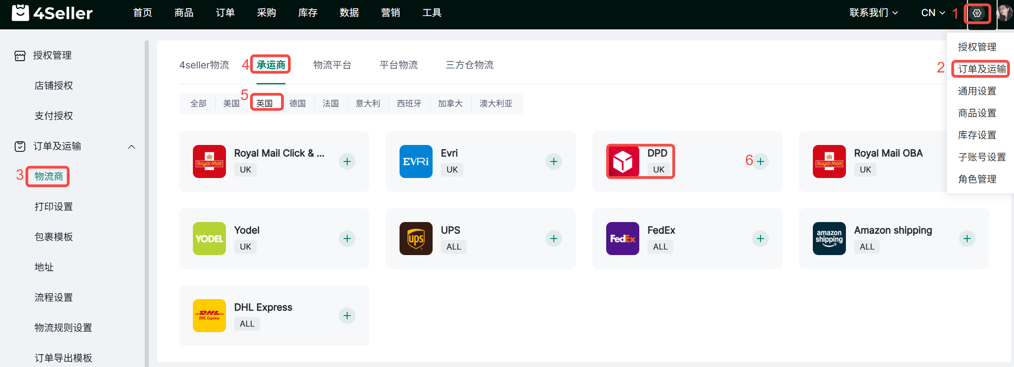Switch to the 物流平台 tab

tap(332, 65)
